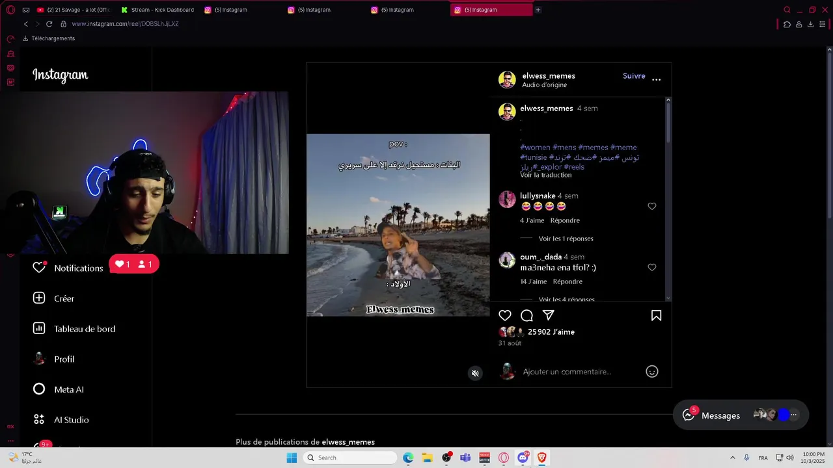
Task: Click the page scrollbar arrow at top right
Action: coord(829,49)
